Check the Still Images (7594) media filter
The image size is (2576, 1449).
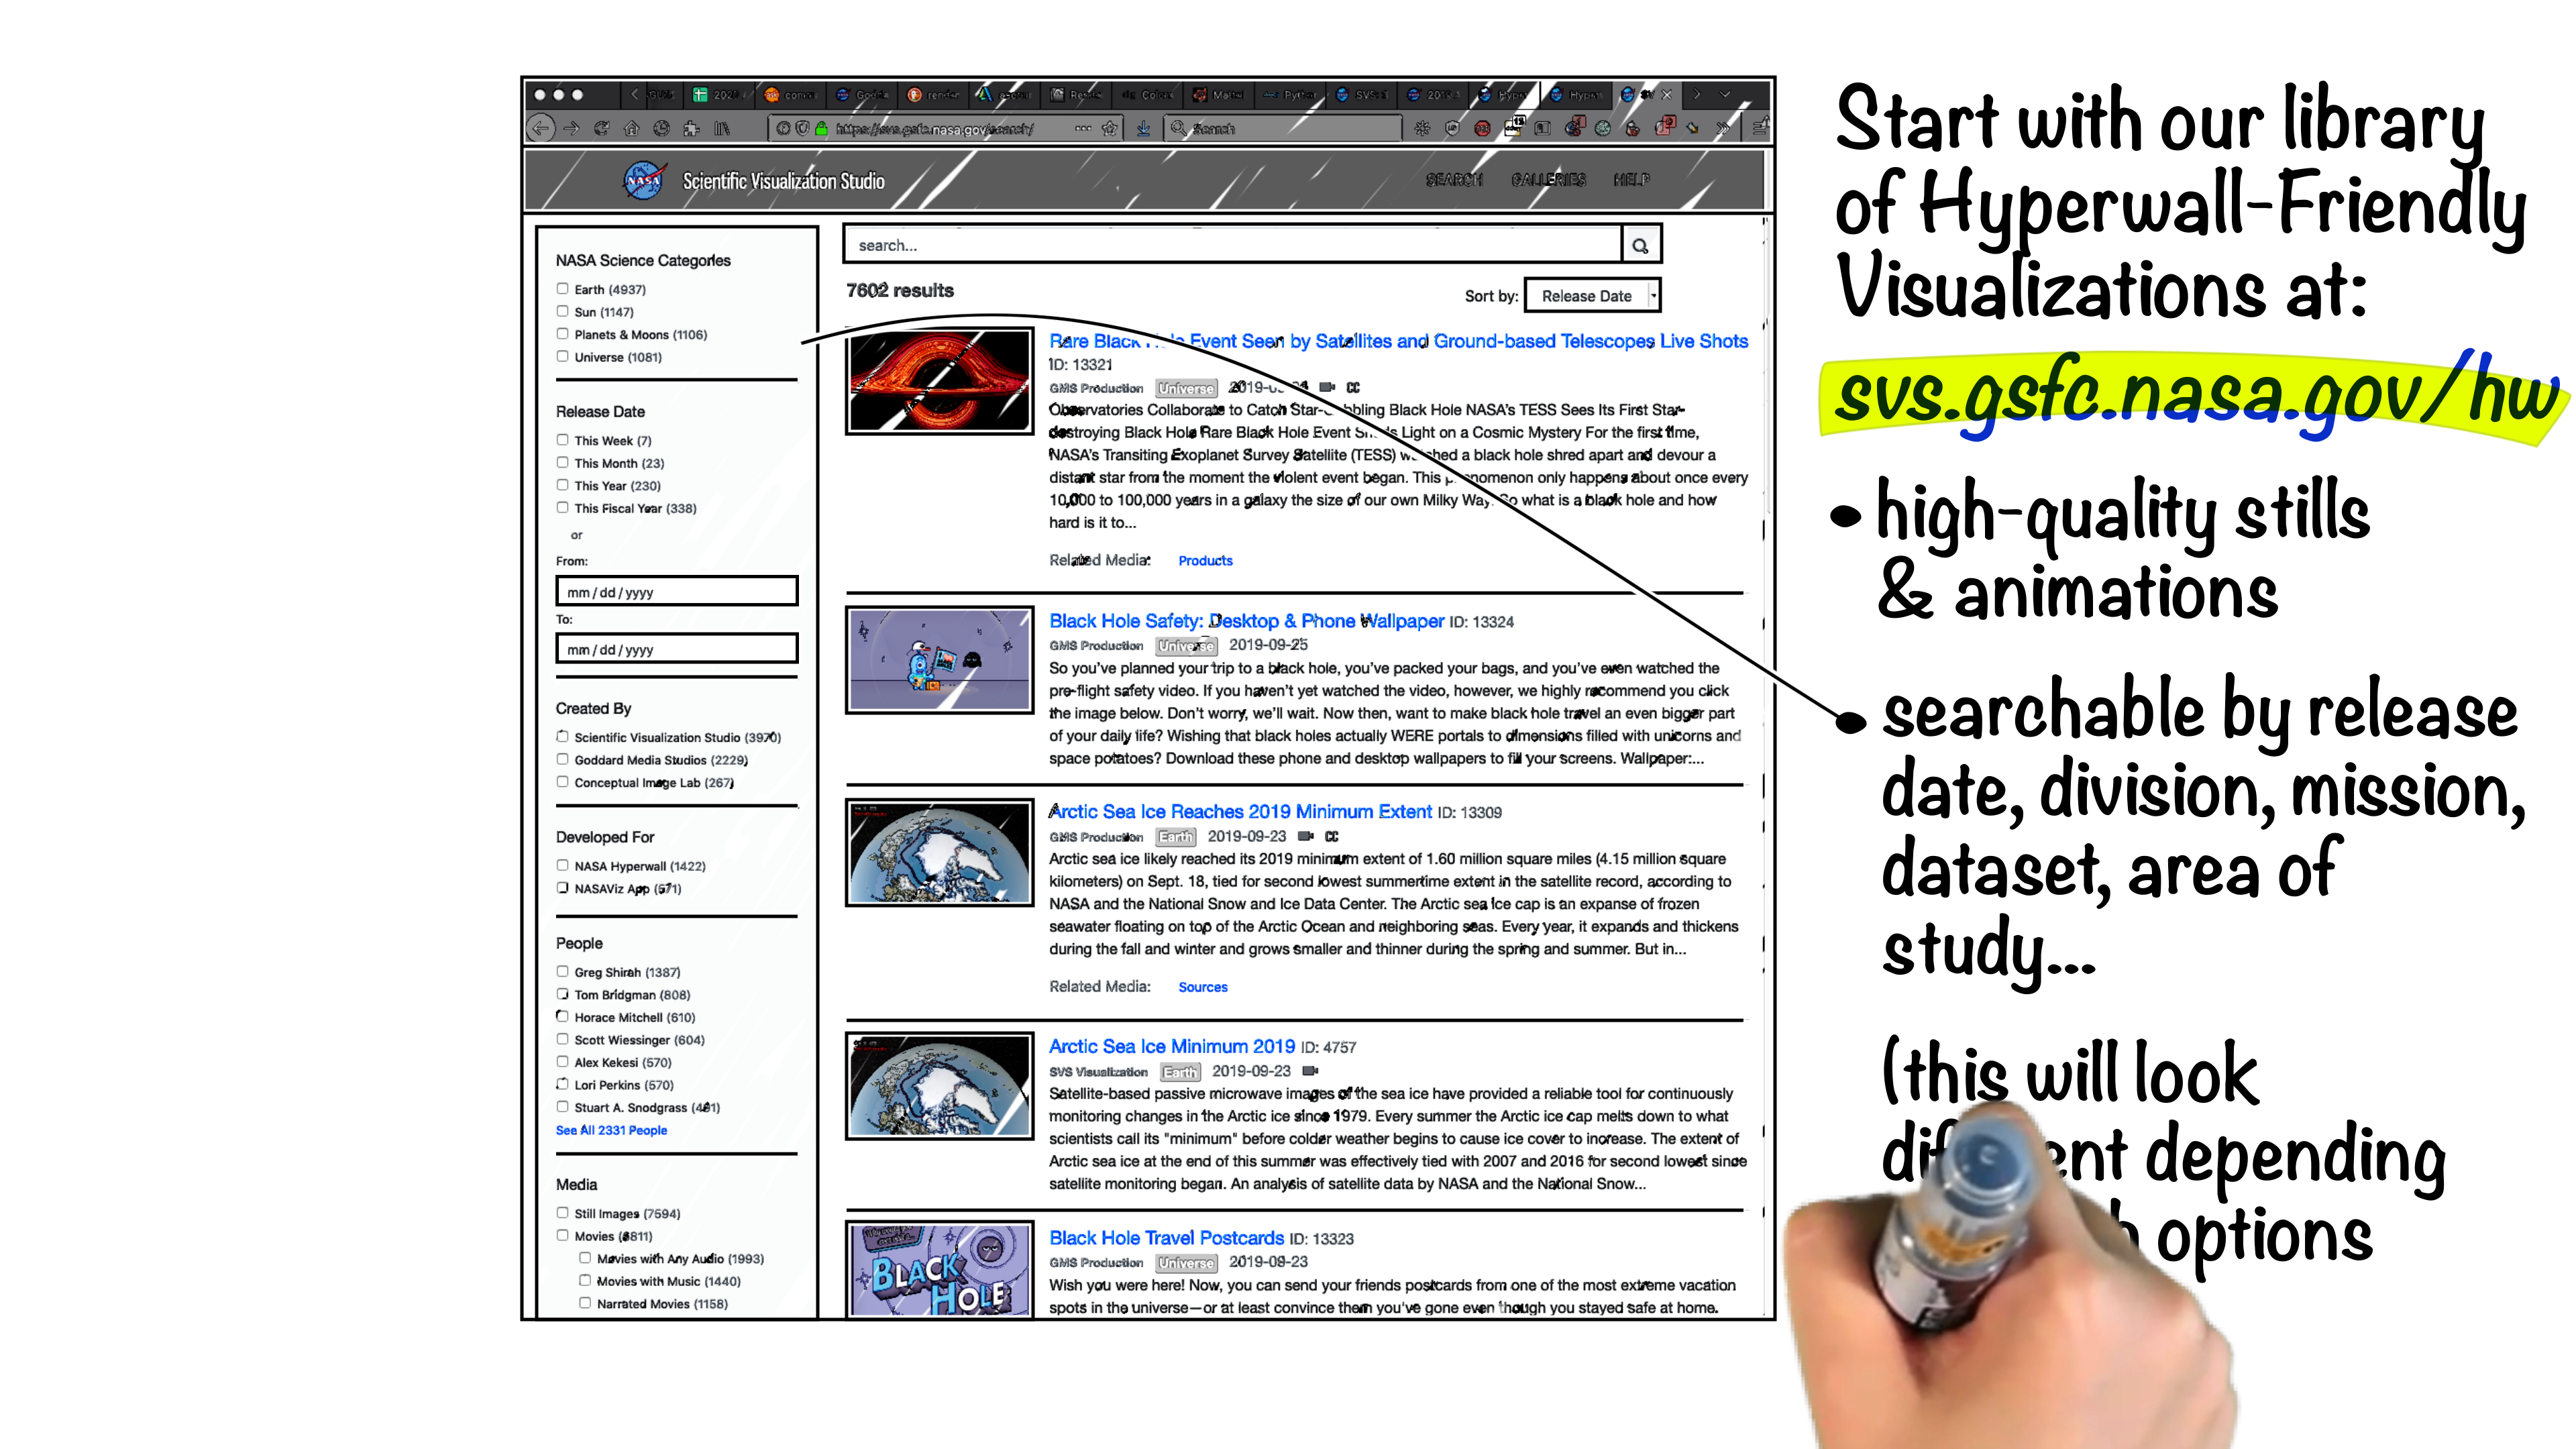(562, 1213)
